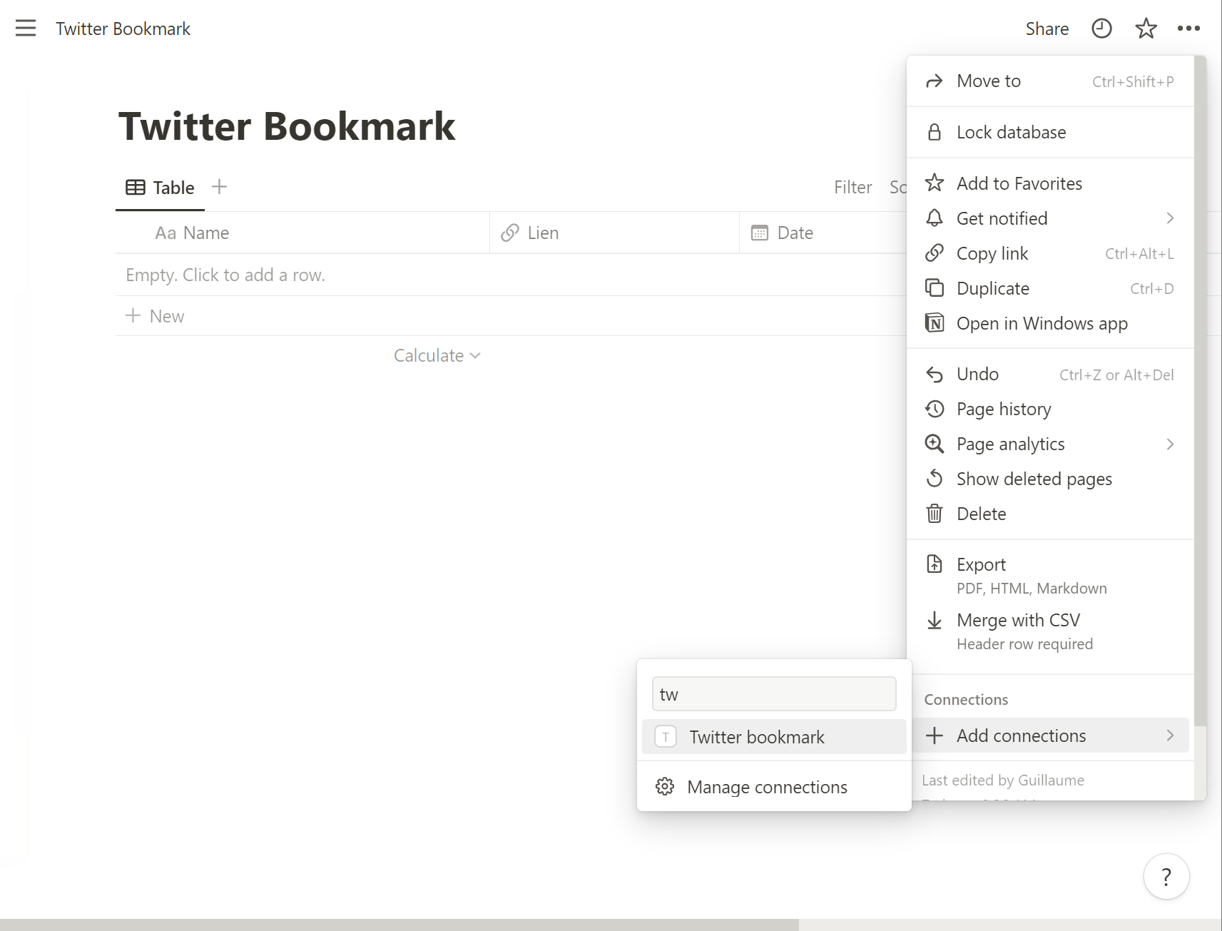Viewport: 1222px width, 931px height.
Task: Open page updates clock icon
Action: click(x=1101, y=29)
